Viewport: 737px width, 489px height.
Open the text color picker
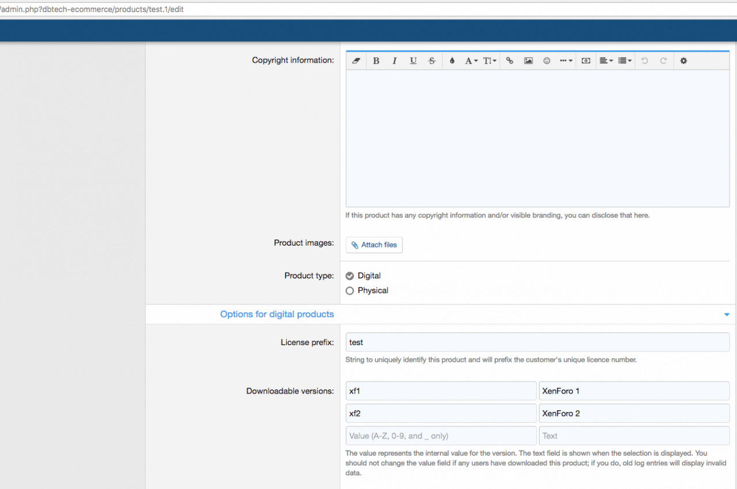click(452, 61)
